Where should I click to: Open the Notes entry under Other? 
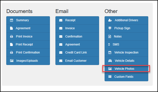tap(126, 36)
